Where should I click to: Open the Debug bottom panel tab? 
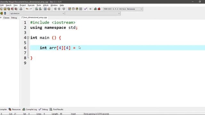(43, 109)
